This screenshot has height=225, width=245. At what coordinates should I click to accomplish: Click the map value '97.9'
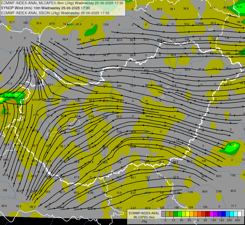tap(52, 24)
